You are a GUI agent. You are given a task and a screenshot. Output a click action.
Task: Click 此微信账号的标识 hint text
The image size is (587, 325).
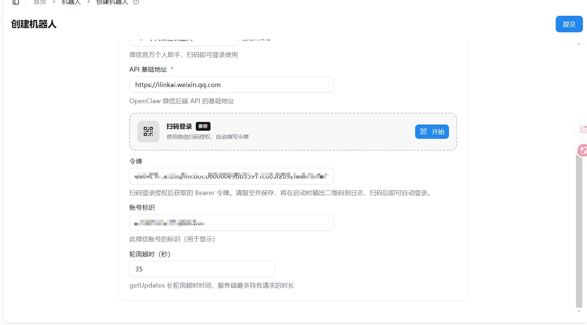click(172, 239)
